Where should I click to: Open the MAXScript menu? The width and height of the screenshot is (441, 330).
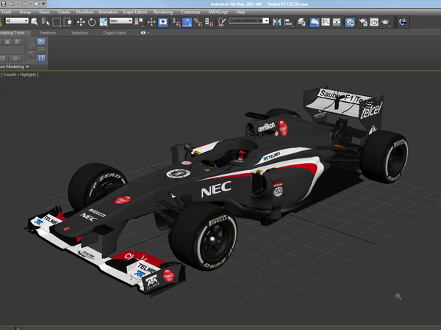pyautogui.click(x=218, y=12)
